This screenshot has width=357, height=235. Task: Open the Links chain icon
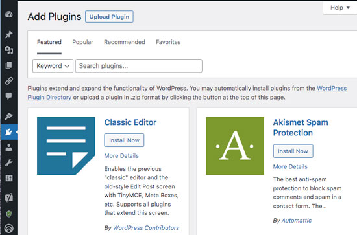coord(9,81)
